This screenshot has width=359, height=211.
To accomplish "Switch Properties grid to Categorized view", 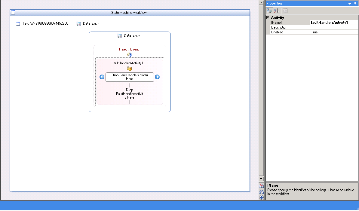I will click(x=269, y=11).
